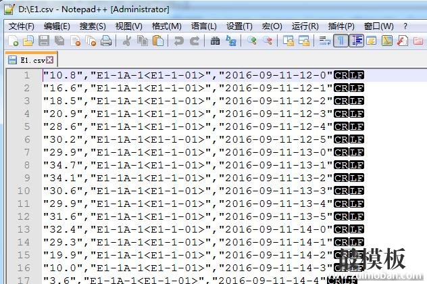Image resolution: width=427 pixels, height=284 pixels.
Task: Click the Open file toolbar icon
Action: [28, 41]
